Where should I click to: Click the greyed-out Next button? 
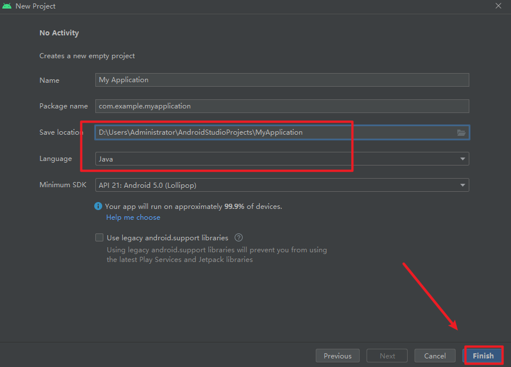tap(387, 356)
